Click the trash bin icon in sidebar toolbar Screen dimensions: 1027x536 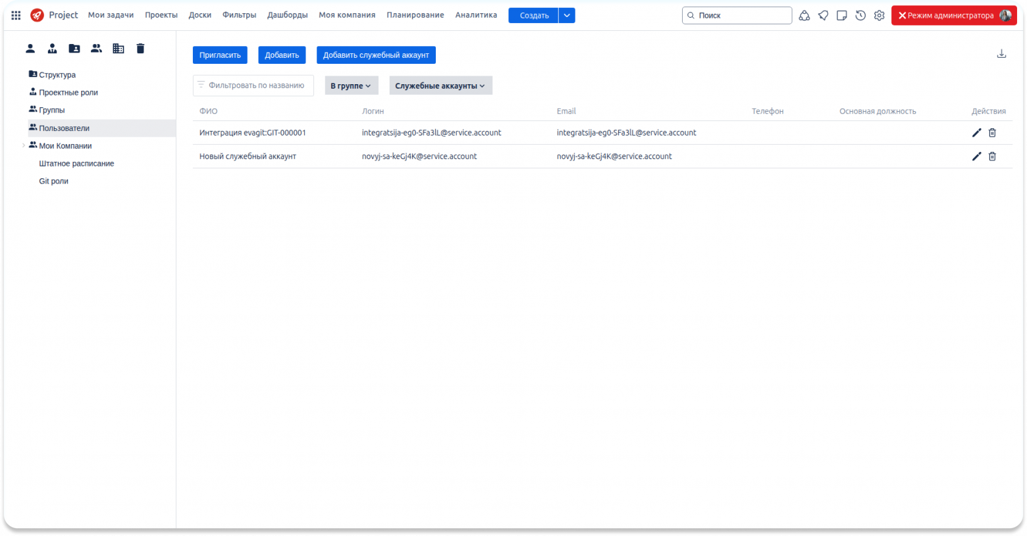click(140, 48)
